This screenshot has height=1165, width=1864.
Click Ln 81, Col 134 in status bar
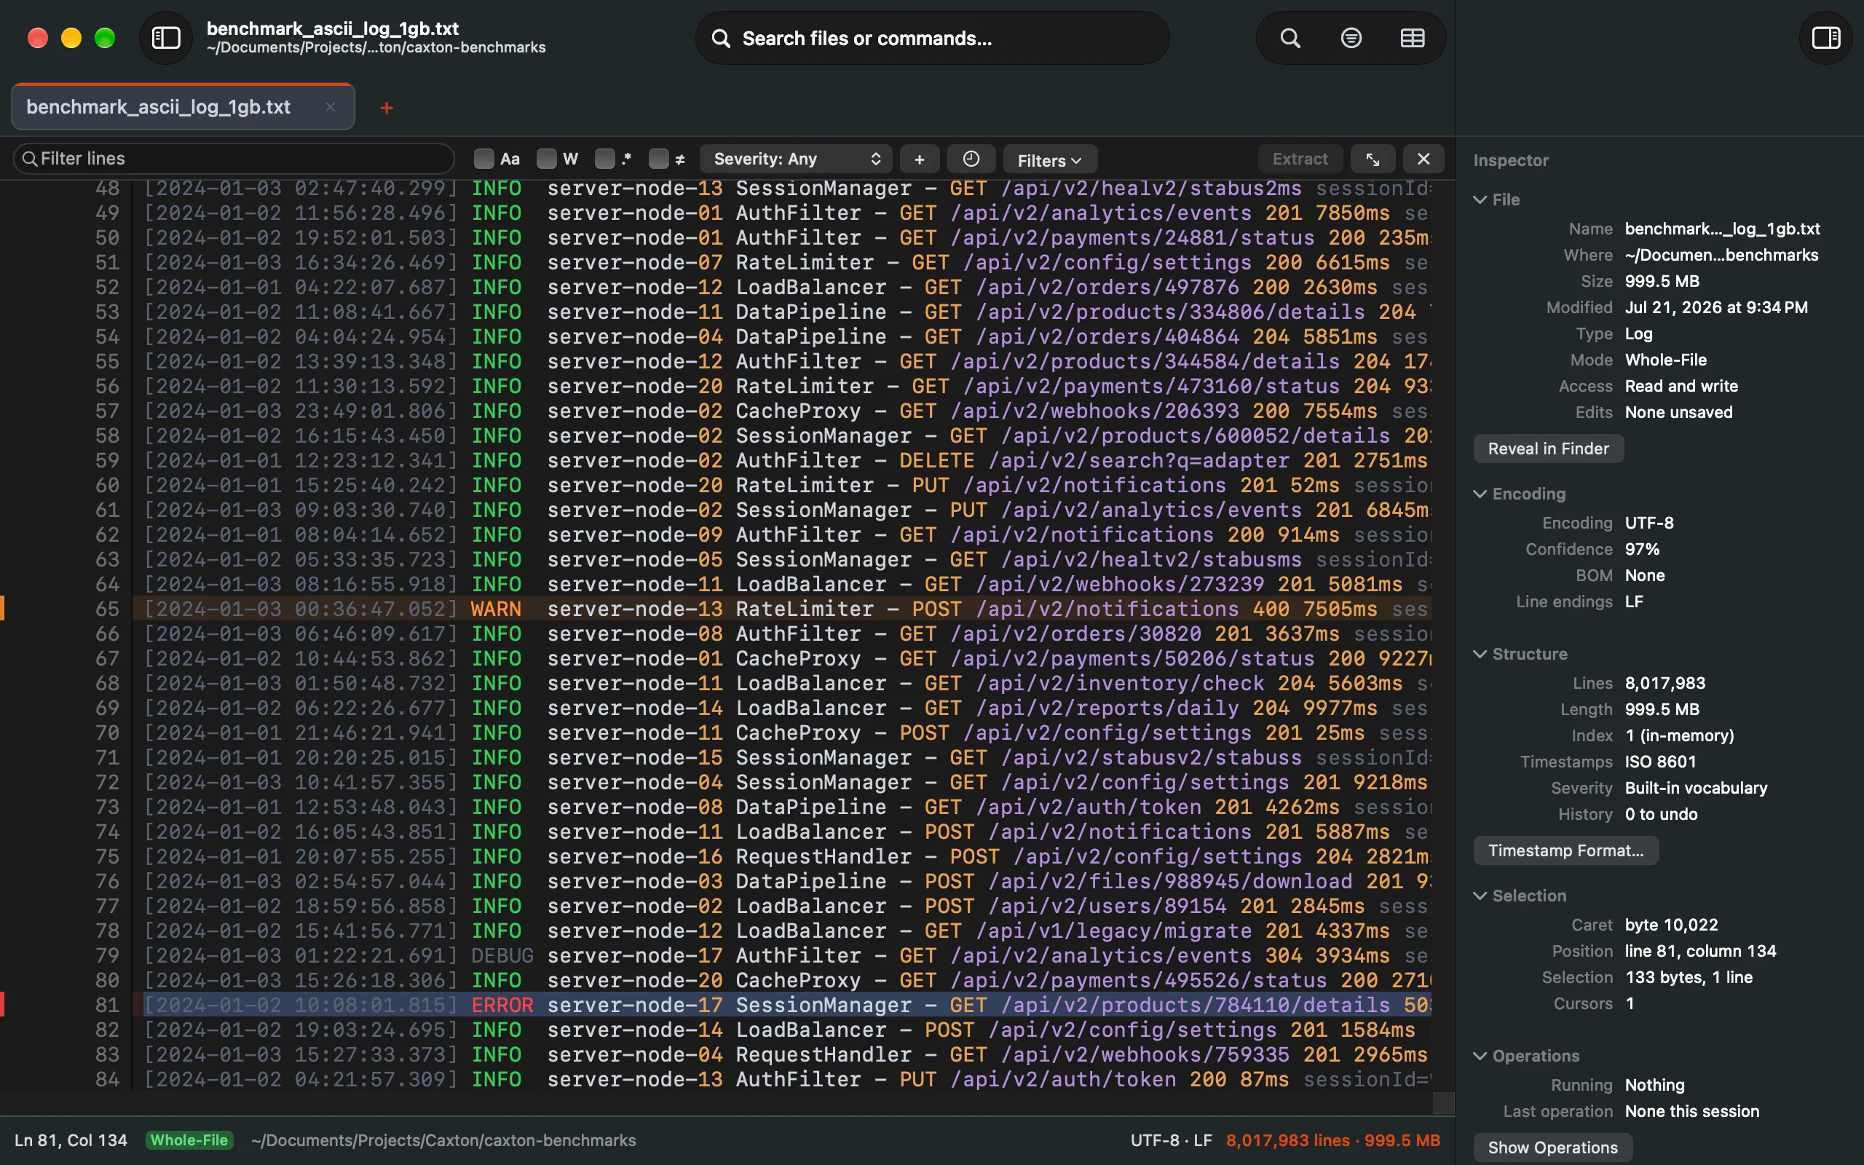coord(71,1140)
